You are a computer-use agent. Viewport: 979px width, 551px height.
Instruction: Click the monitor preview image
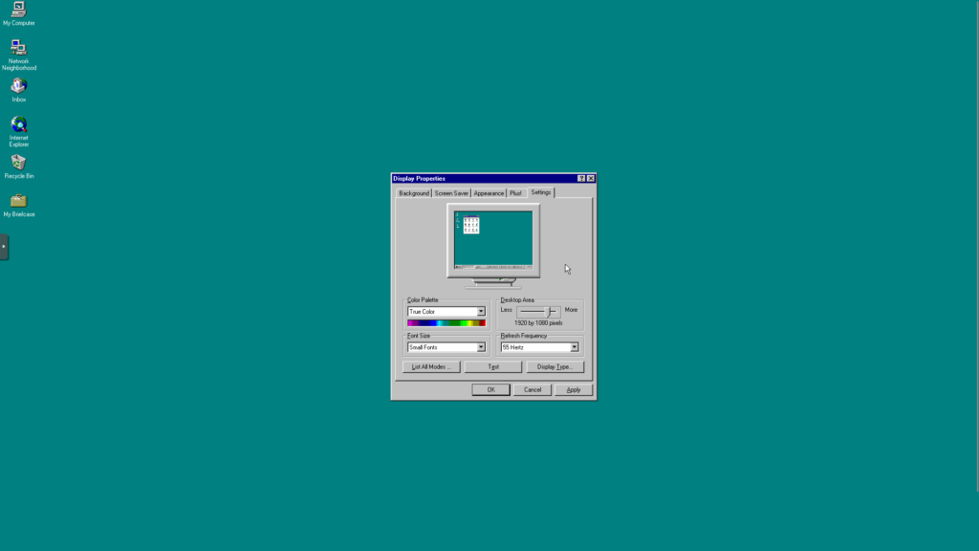point(493,239)
